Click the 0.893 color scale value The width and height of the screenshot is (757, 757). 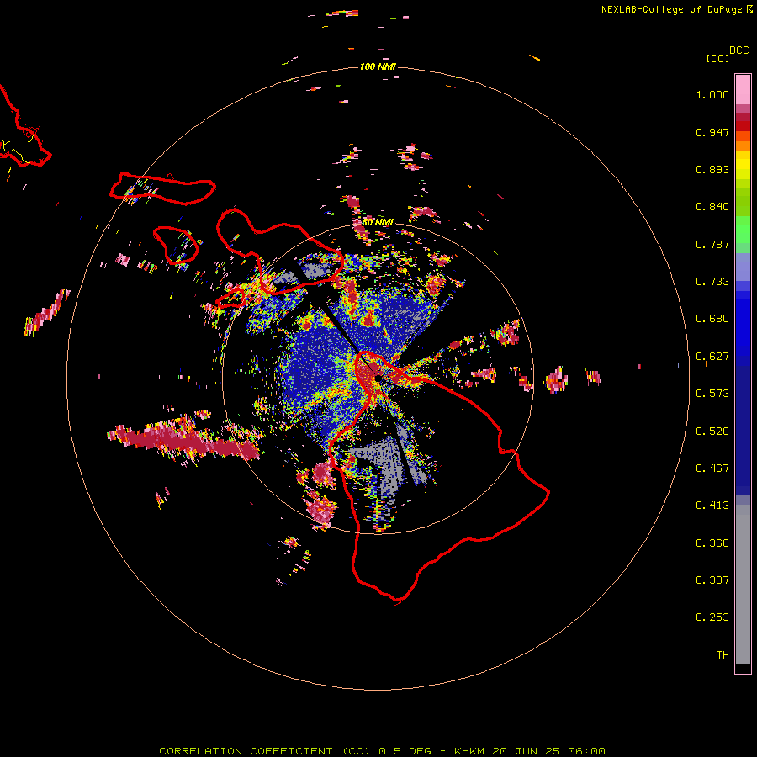(x=712, y=169)
